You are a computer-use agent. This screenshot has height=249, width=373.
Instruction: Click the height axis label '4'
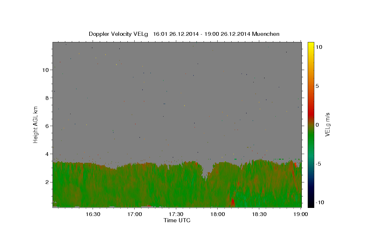coord(47,154)
